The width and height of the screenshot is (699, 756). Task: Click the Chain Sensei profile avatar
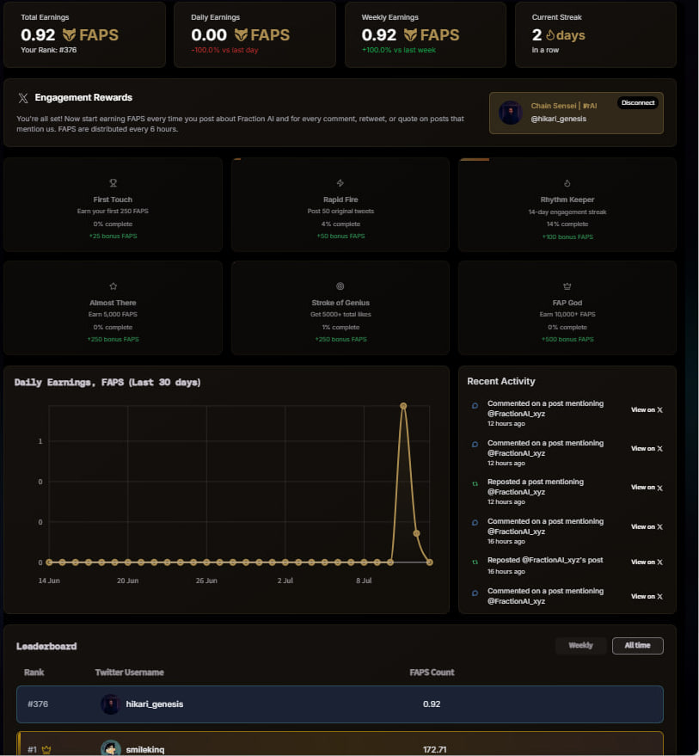pos(511,113)
